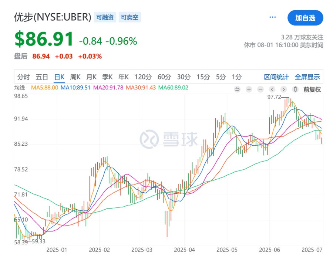Switch to the 5分 chart tab
This screenshot has width=333, height=257.
pyautogui.click(x=221, y=77)
